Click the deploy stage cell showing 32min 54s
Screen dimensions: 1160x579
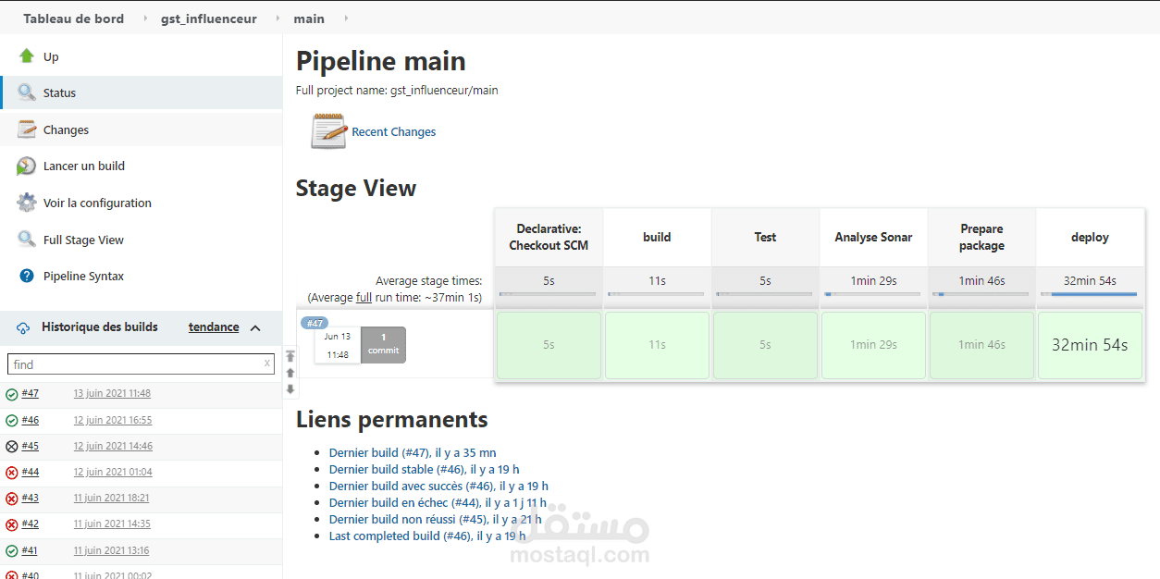[1090, 345]
